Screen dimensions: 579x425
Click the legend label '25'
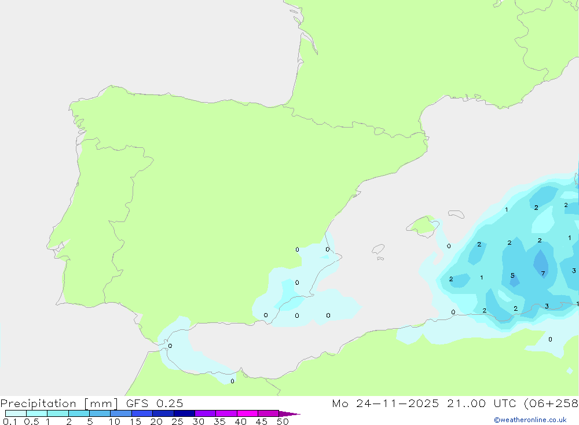[x=178, y=422]
